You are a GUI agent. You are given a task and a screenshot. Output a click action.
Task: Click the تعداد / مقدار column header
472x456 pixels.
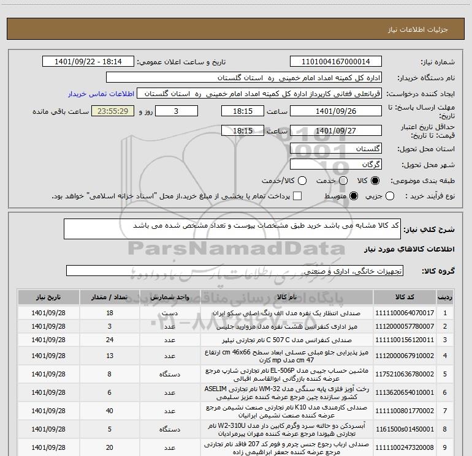pos(110,297)
